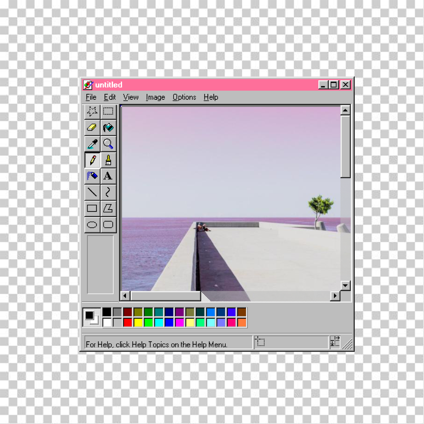Select the Magnifier tool
Screen dimensions: 424x424
point(108,144)
